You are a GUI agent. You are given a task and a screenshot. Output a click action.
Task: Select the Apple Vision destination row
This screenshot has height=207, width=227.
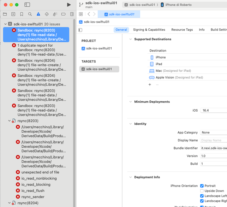(187, 77)
